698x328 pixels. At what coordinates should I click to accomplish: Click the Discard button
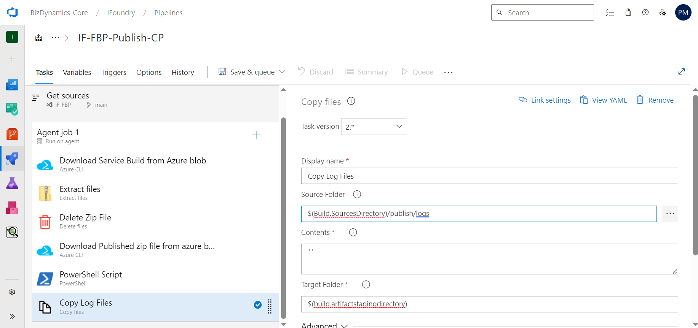315,72
